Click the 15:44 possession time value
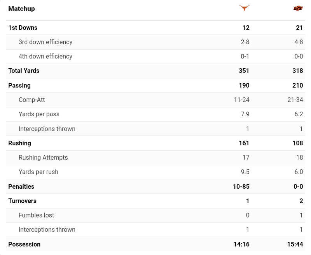This screenshot has width=311, height=255. pyautogui.click(x=295, y=244)
